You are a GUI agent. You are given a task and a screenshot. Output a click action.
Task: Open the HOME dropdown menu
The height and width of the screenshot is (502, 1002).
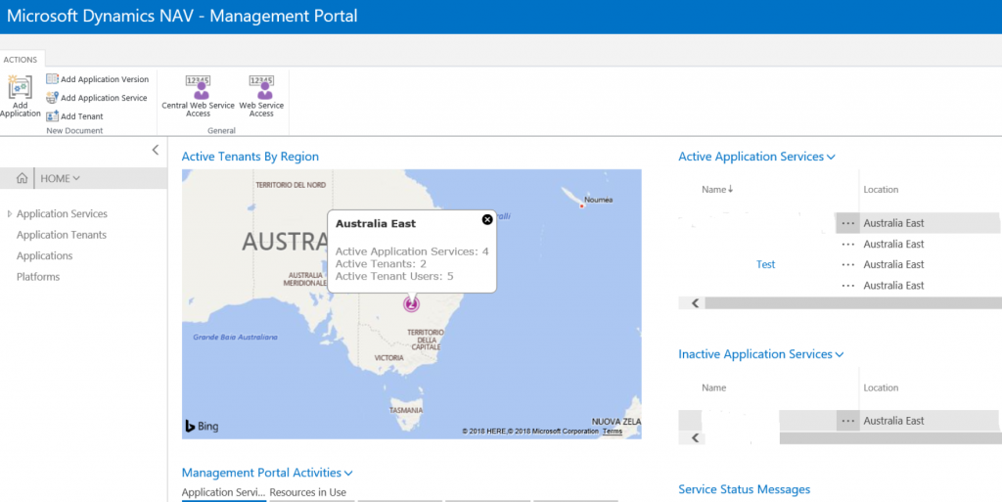(60, 178)
